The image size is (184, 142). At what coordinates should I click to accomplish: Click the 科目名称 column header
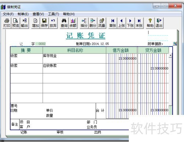click(x=74, y=50)
